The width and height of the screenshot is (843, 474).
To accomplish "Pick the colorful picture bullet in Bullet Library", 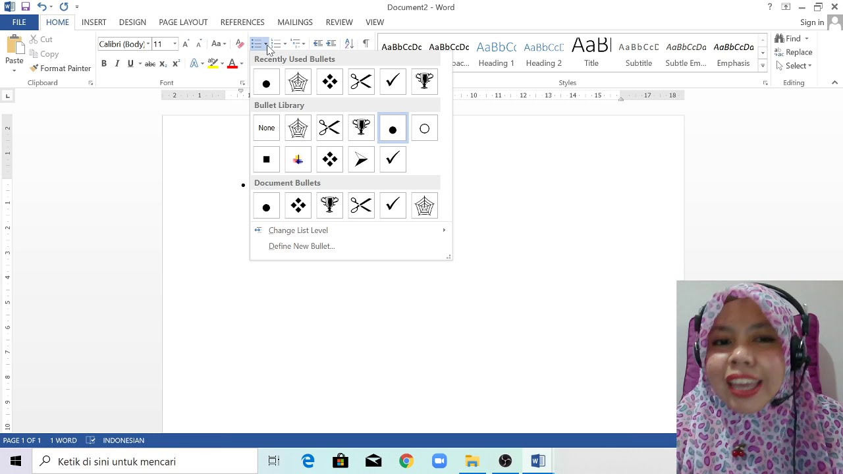I will coord(298,159).
